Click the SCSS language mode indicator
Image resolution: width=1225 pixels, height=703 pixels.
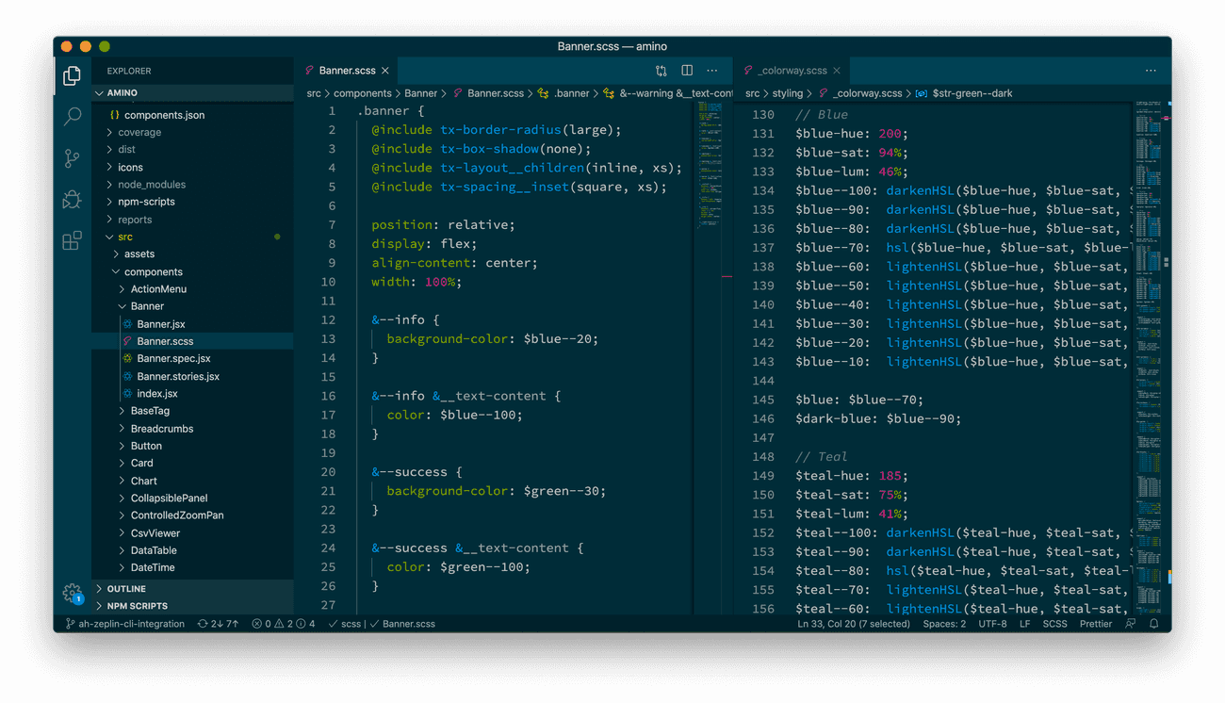1054,624
